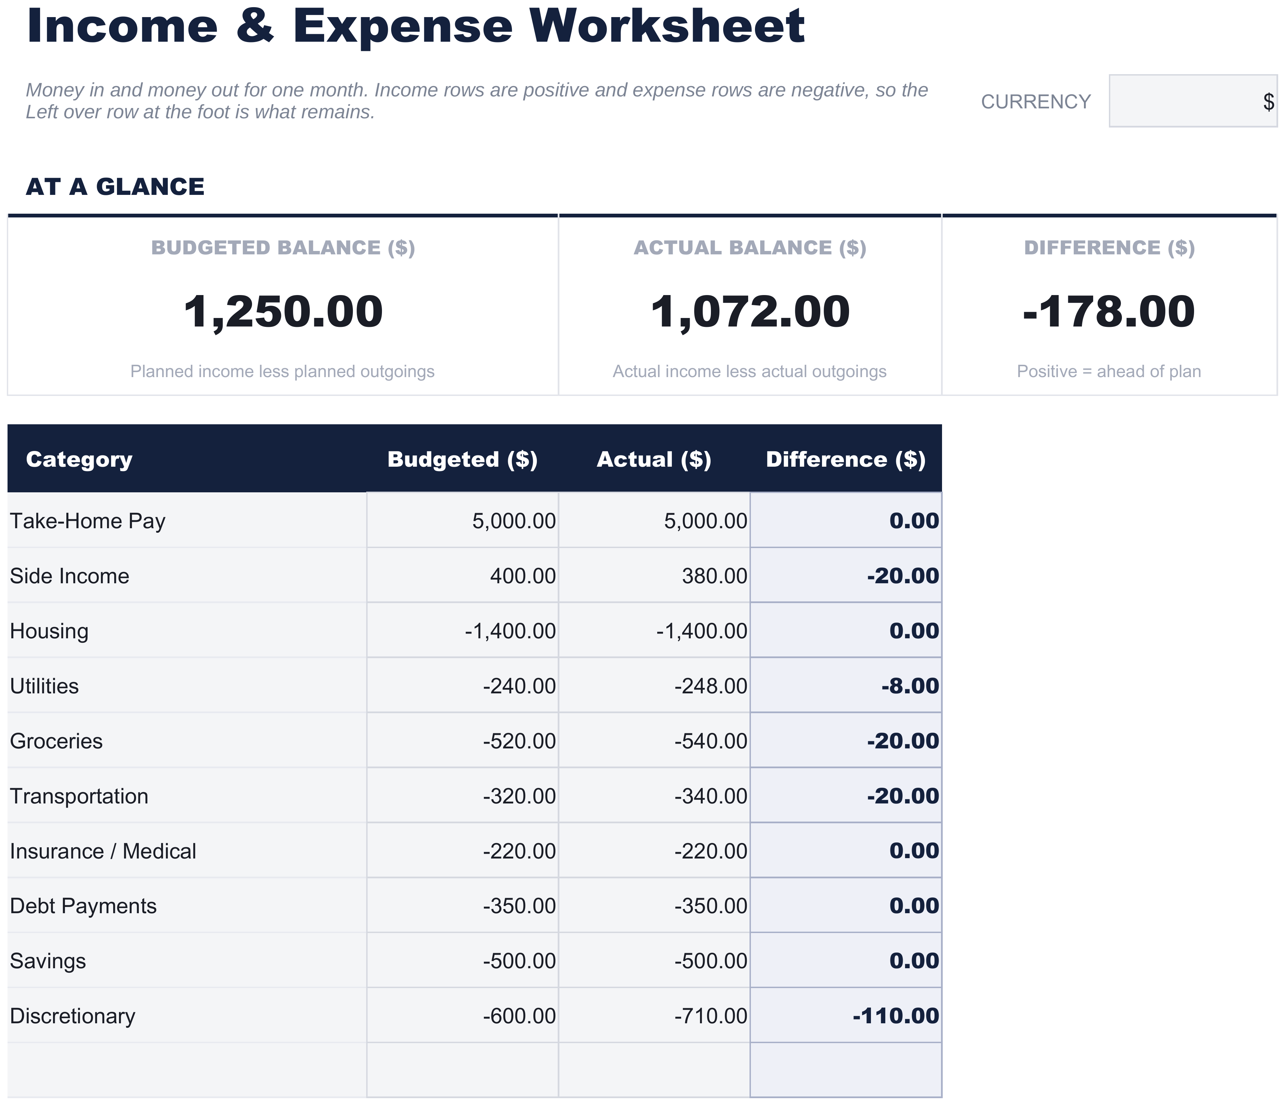Click the Actual ($) column header
Image resolution: width=1285 pixels, height=1105 pixels.
click(654, 459)
